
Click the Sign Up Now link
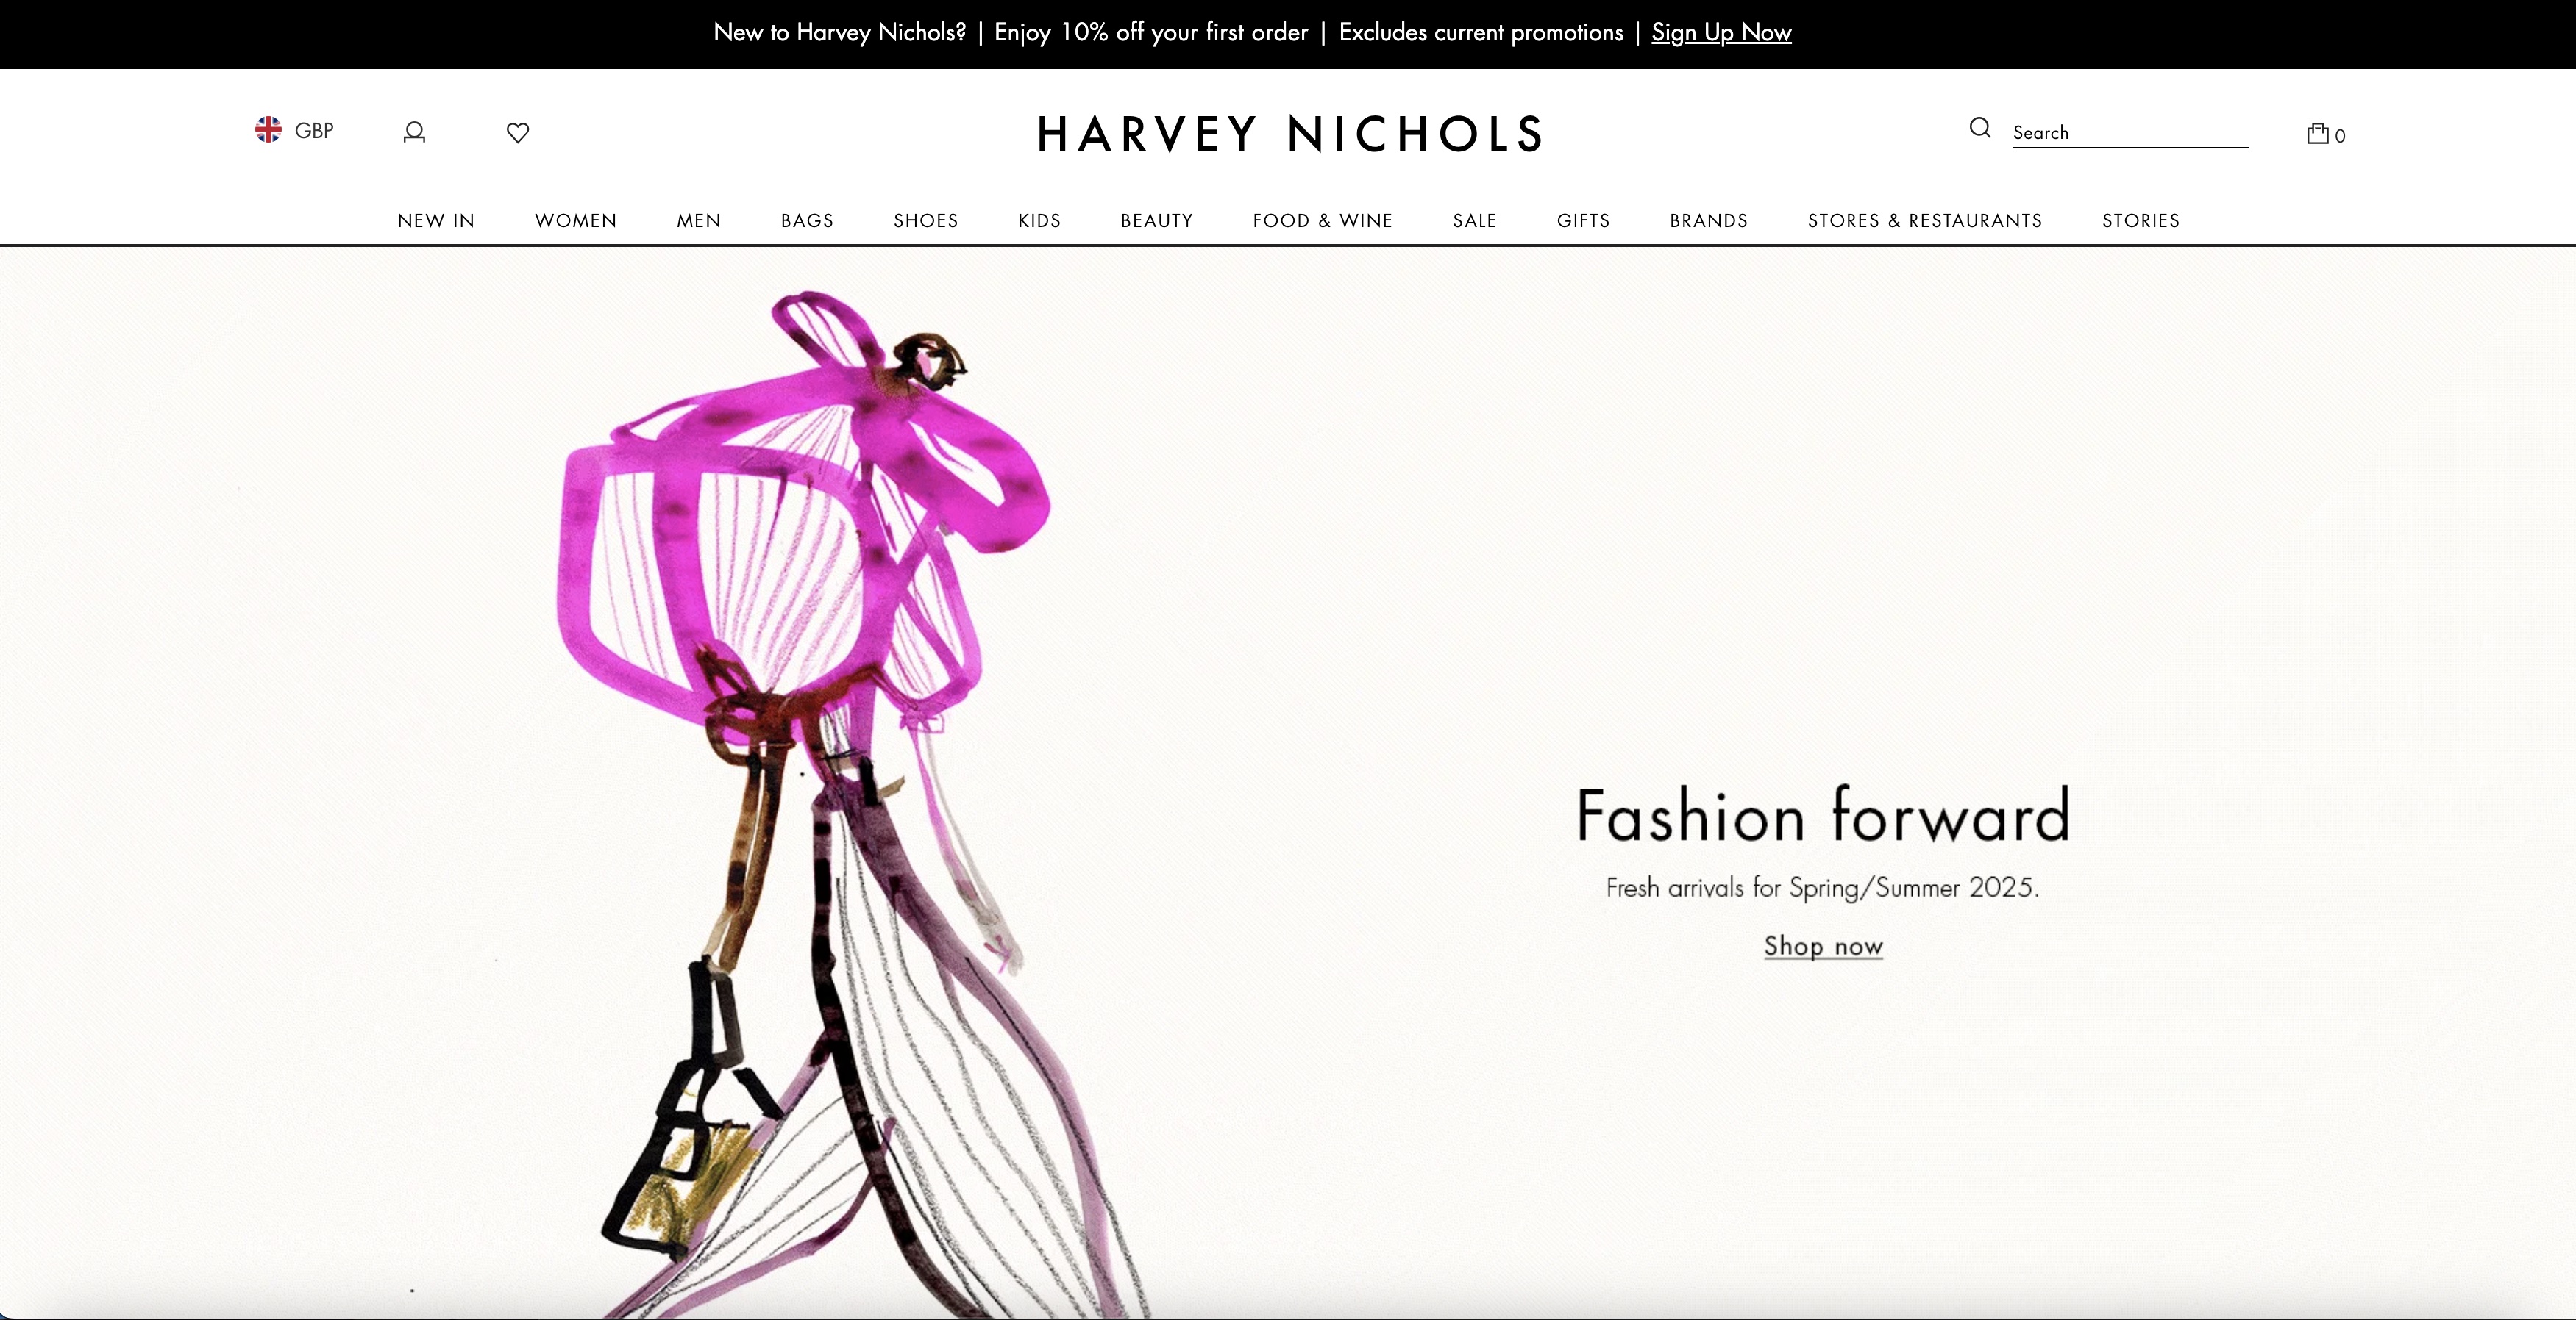click(x=1721, y=33)
